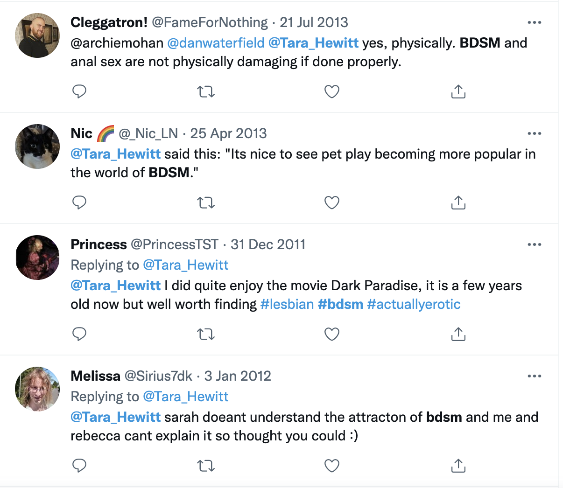Reply to Cleggatron's tweet
The image size is (563, 488).
79,91
